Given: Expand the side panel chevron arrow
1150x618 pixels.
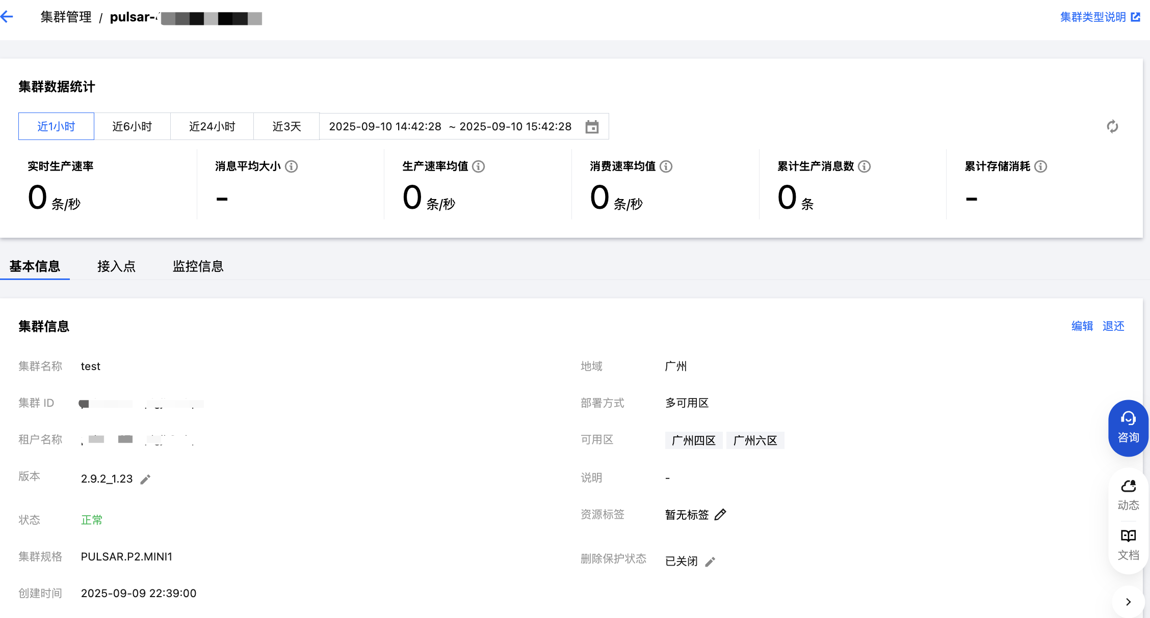Looking at the screenshot, I should tap(1128, 602).
